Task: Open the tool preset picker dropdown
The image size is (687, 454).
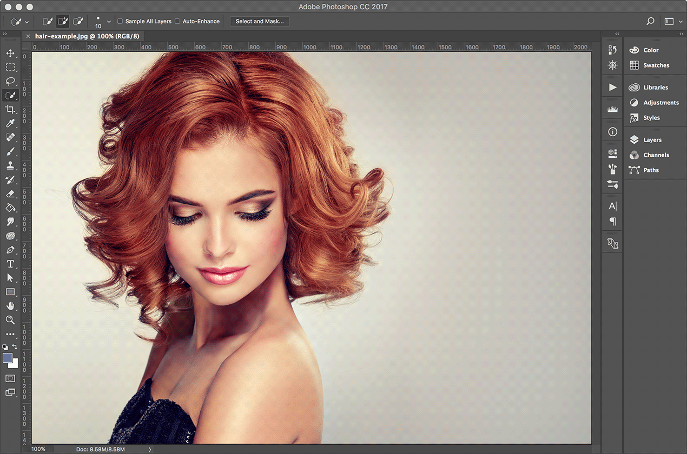Action: [20, 22]
